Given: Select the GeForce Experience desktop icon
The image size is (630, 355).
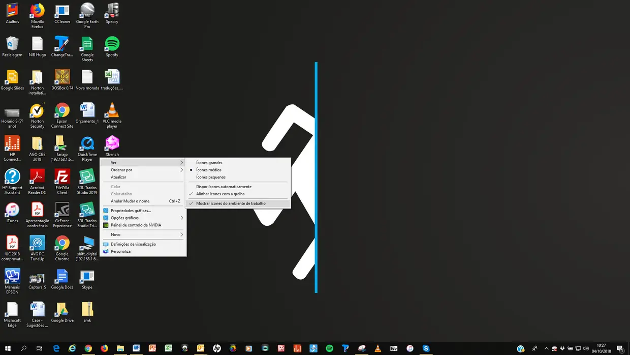Looking at the screenshot, I should (62, 215).
